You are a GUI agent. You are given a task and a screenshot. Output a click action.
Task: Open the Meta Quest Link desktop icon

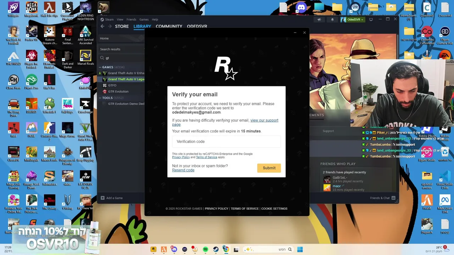tap(445, 204)
